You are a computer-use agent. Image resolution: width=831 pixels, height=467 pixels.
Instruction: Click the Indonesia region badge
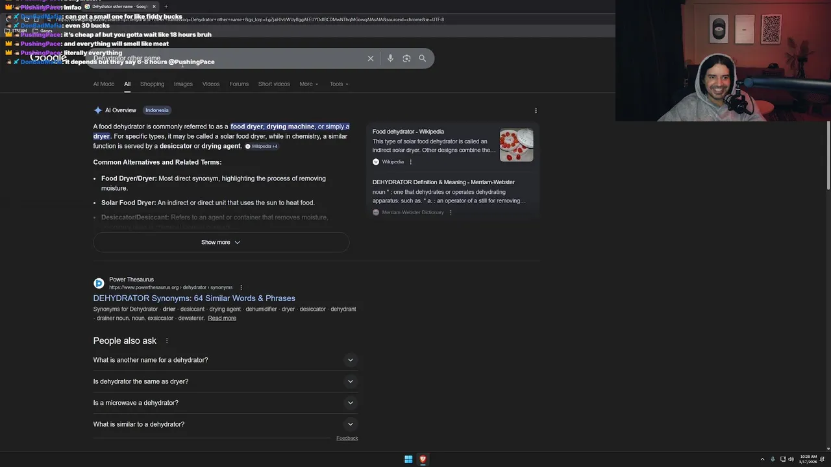[x=157, y=110]
